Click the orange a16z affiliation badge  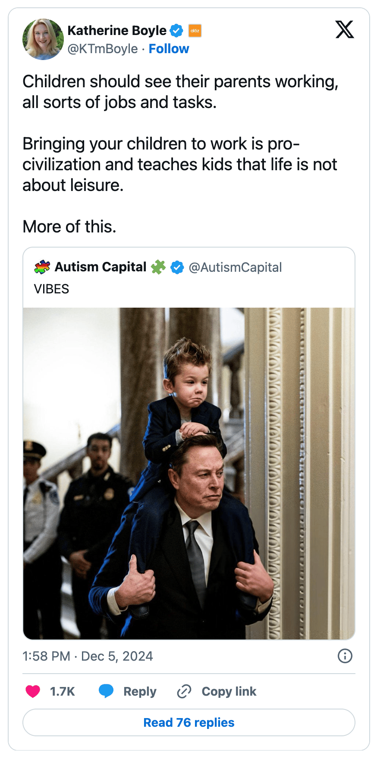tap(195, 31)
